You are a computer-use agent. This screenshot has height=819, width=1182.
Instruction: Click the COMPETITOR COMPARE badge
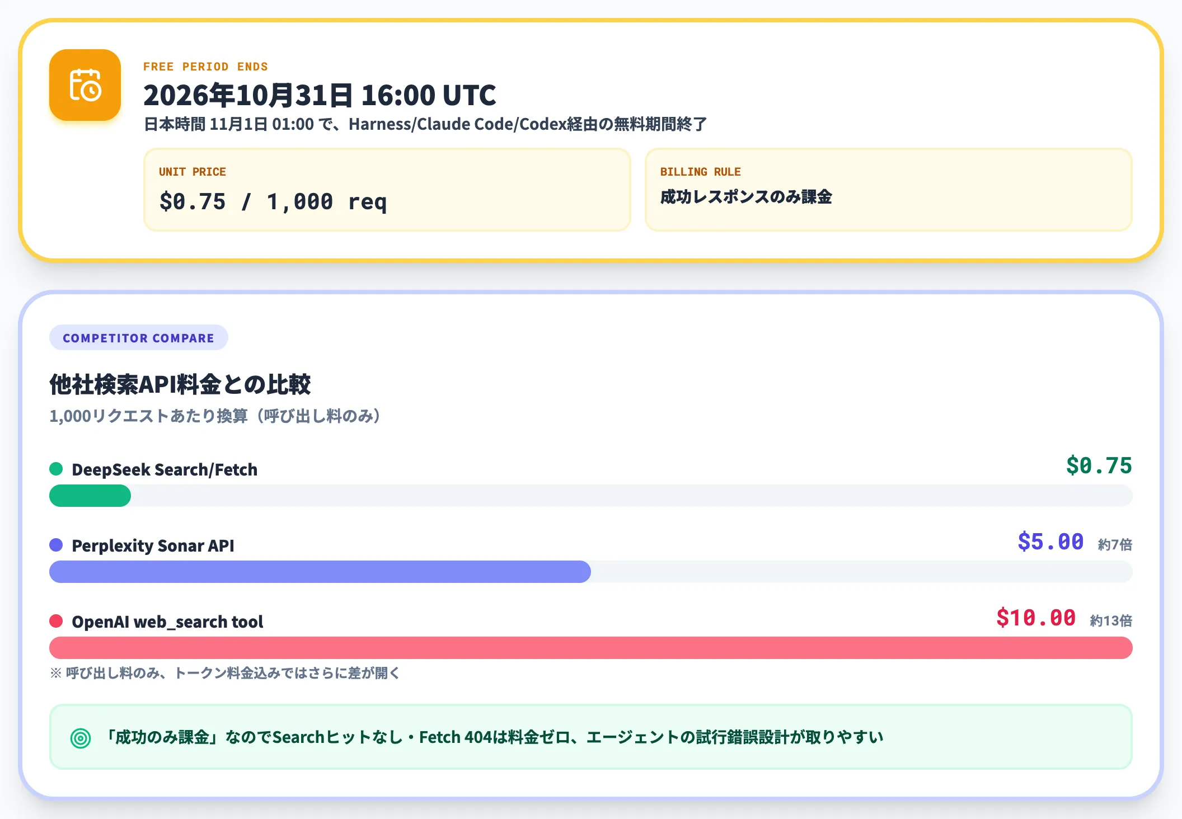(x=138, y=338)
